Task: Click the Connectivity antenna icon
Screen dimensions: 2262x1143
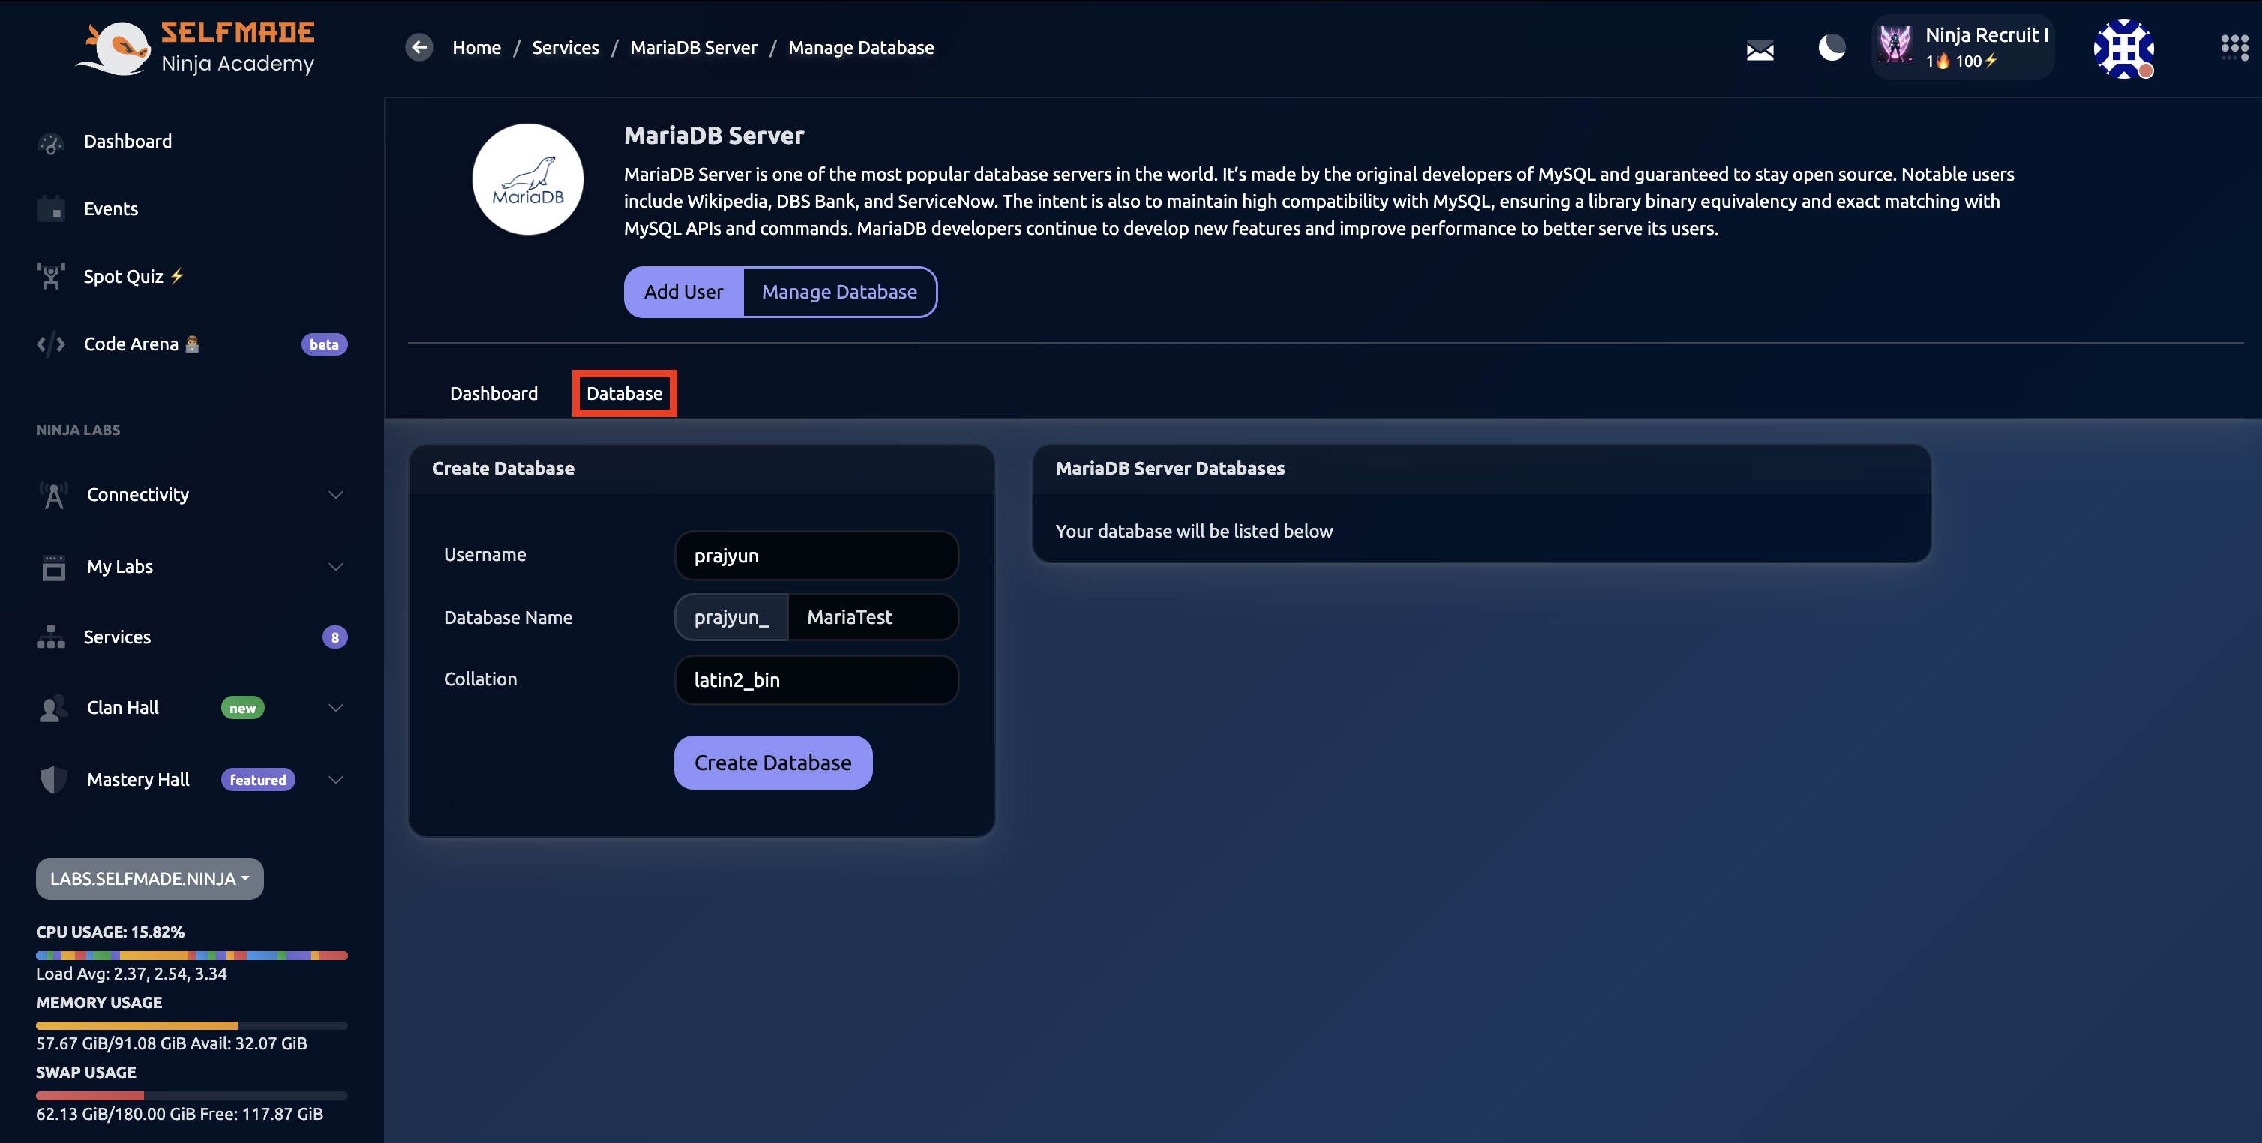Action: click(x=53, y=495)
